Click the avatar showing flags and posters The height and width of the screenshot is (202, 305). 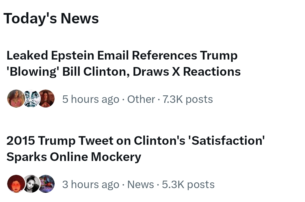tap(47, 184)
